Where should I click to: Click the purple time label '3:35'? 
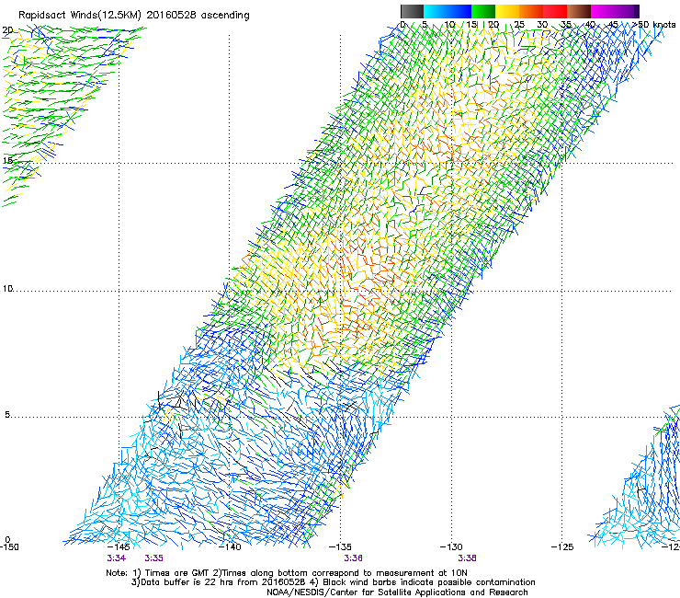154,558
